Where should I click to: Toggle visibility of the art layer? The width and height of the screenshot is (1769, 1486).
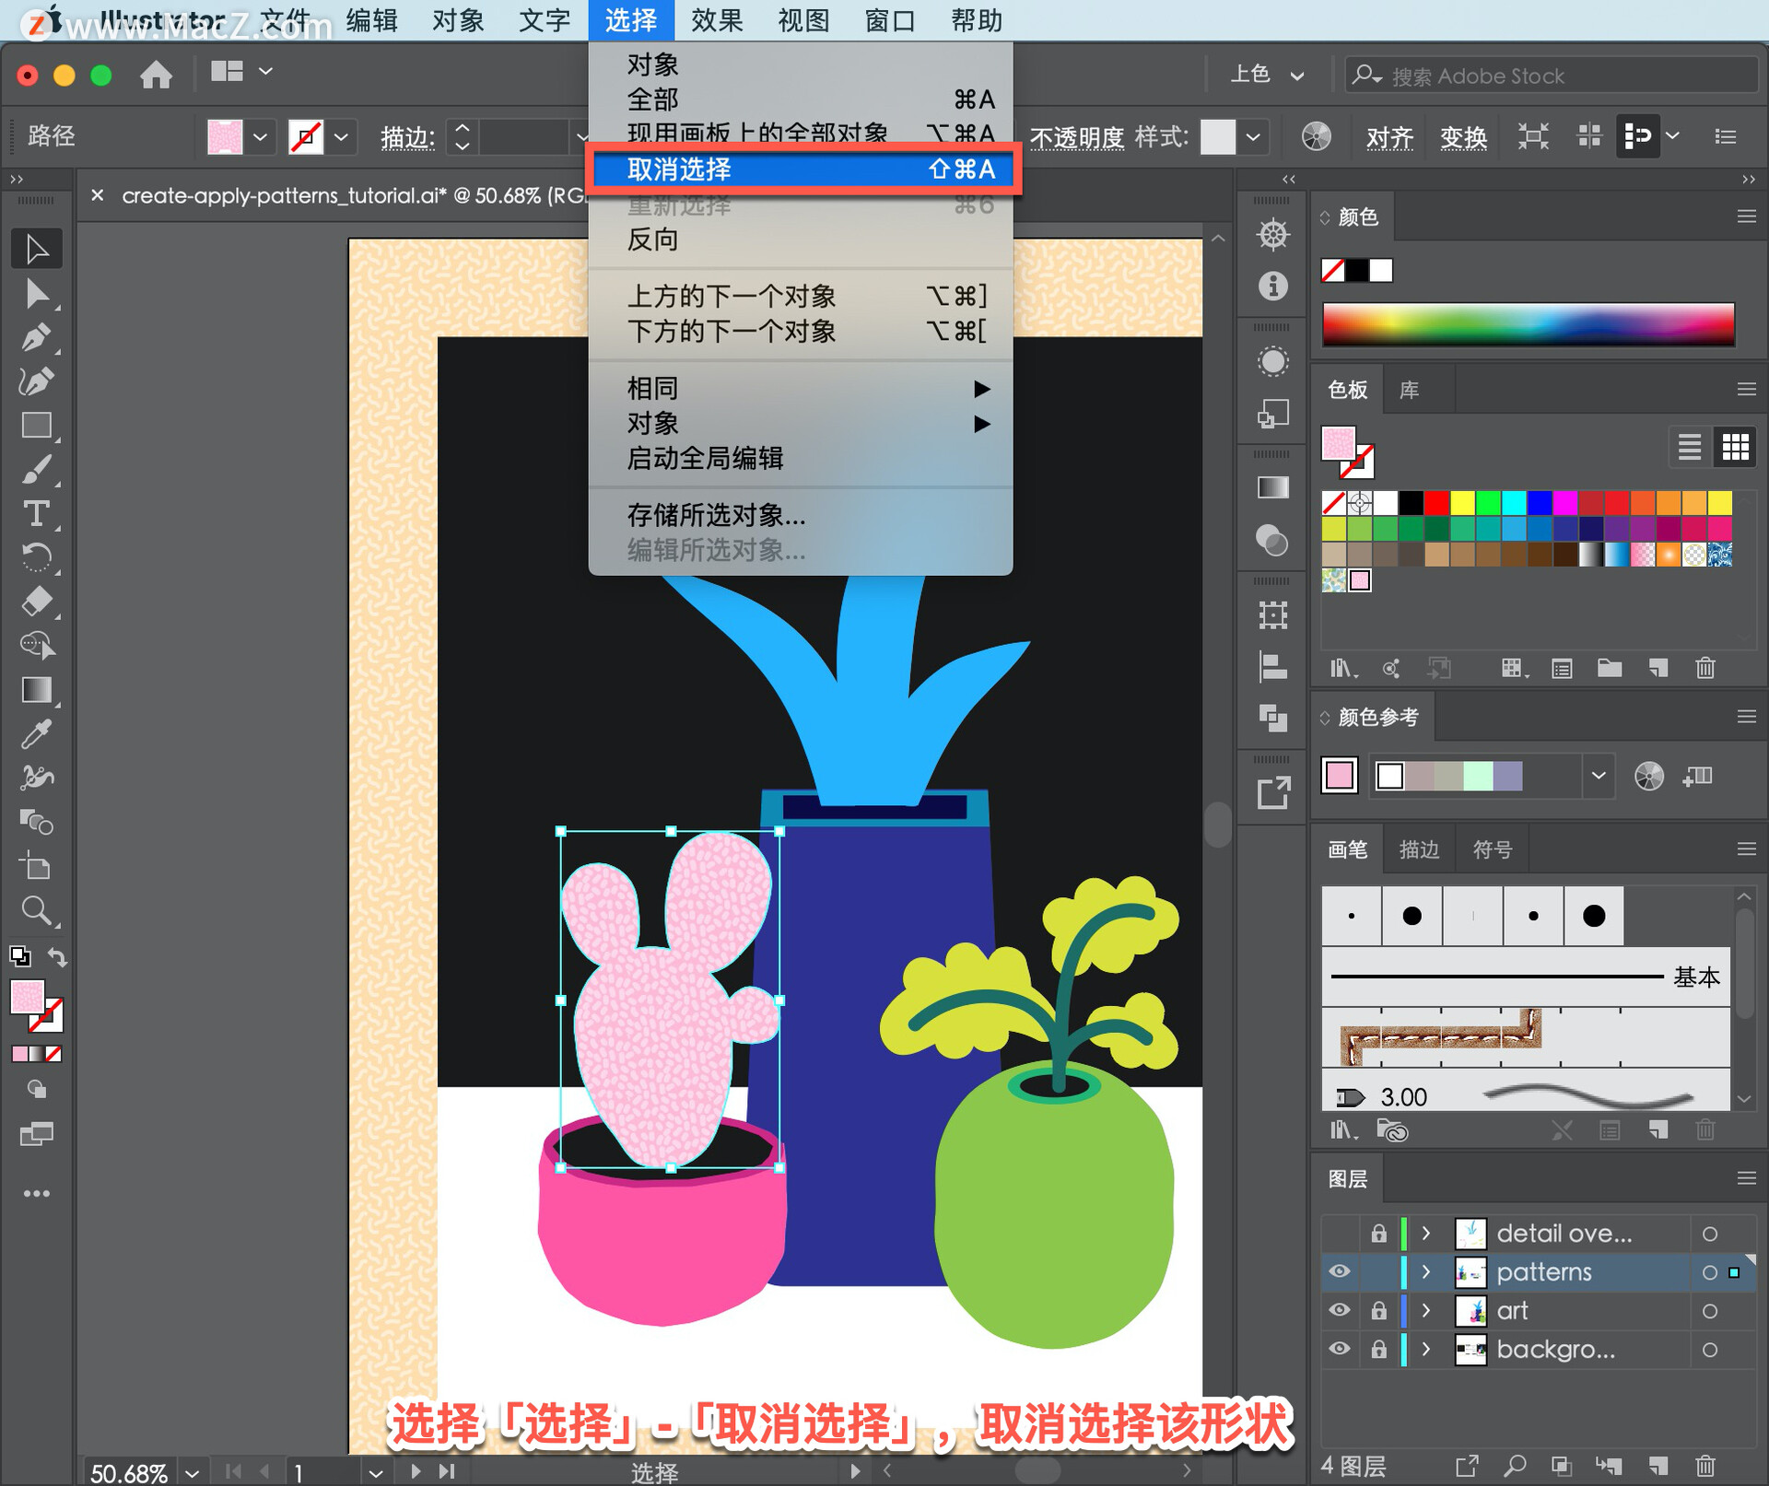tap(1339, 1311)
